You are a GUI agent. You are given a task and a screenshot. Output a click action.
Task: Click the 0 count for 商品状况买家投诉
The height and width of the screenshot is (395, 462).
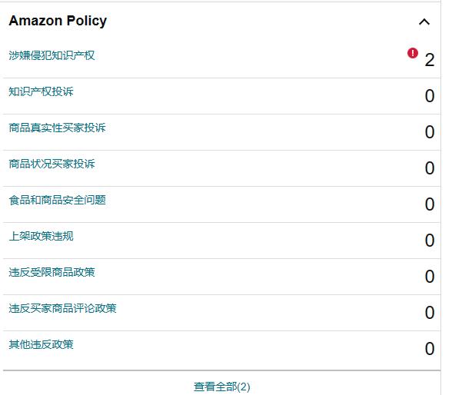(x=429, y=168)
